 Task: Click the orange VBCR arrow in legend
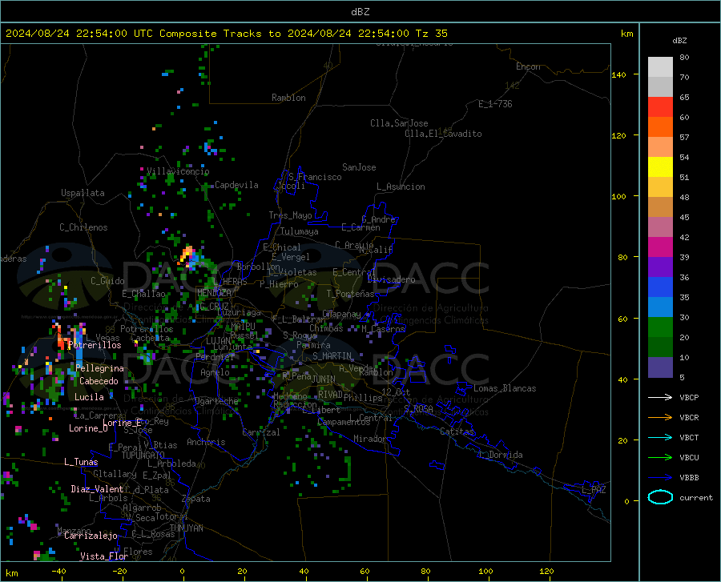click(x=660, y=418)
